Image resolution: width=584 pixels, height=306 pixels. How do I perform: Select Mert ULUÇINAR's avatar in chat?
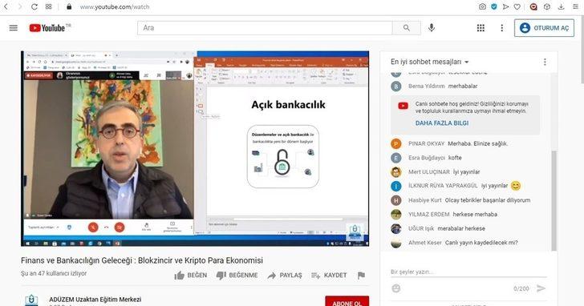[396, 171]
